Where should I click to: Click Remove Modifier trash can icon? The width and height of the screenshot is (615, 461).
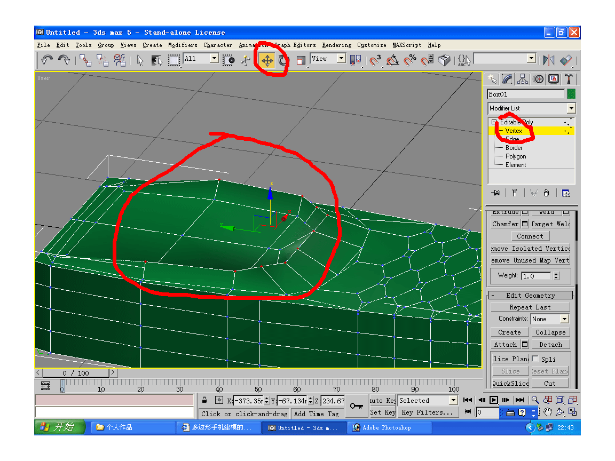click(x=546, y=193)
